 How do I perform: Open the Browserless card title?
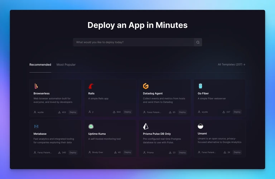[x=42, y=94]
